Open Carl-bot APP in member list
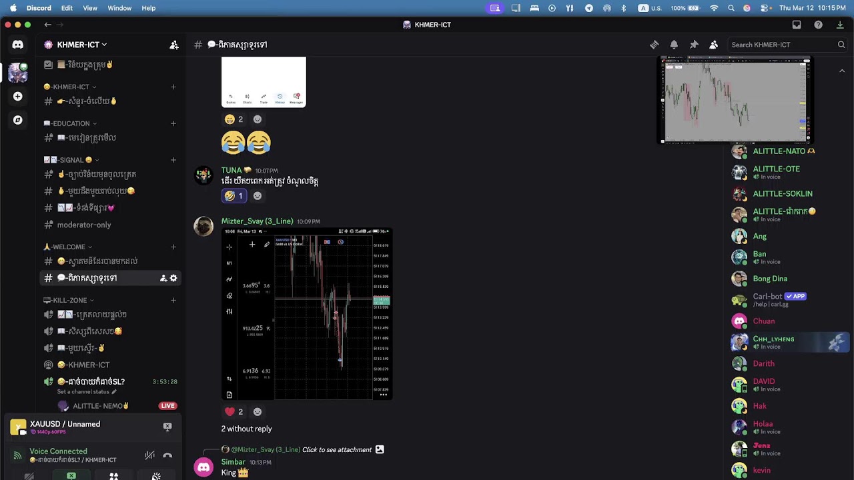 (x=789, y=299)
